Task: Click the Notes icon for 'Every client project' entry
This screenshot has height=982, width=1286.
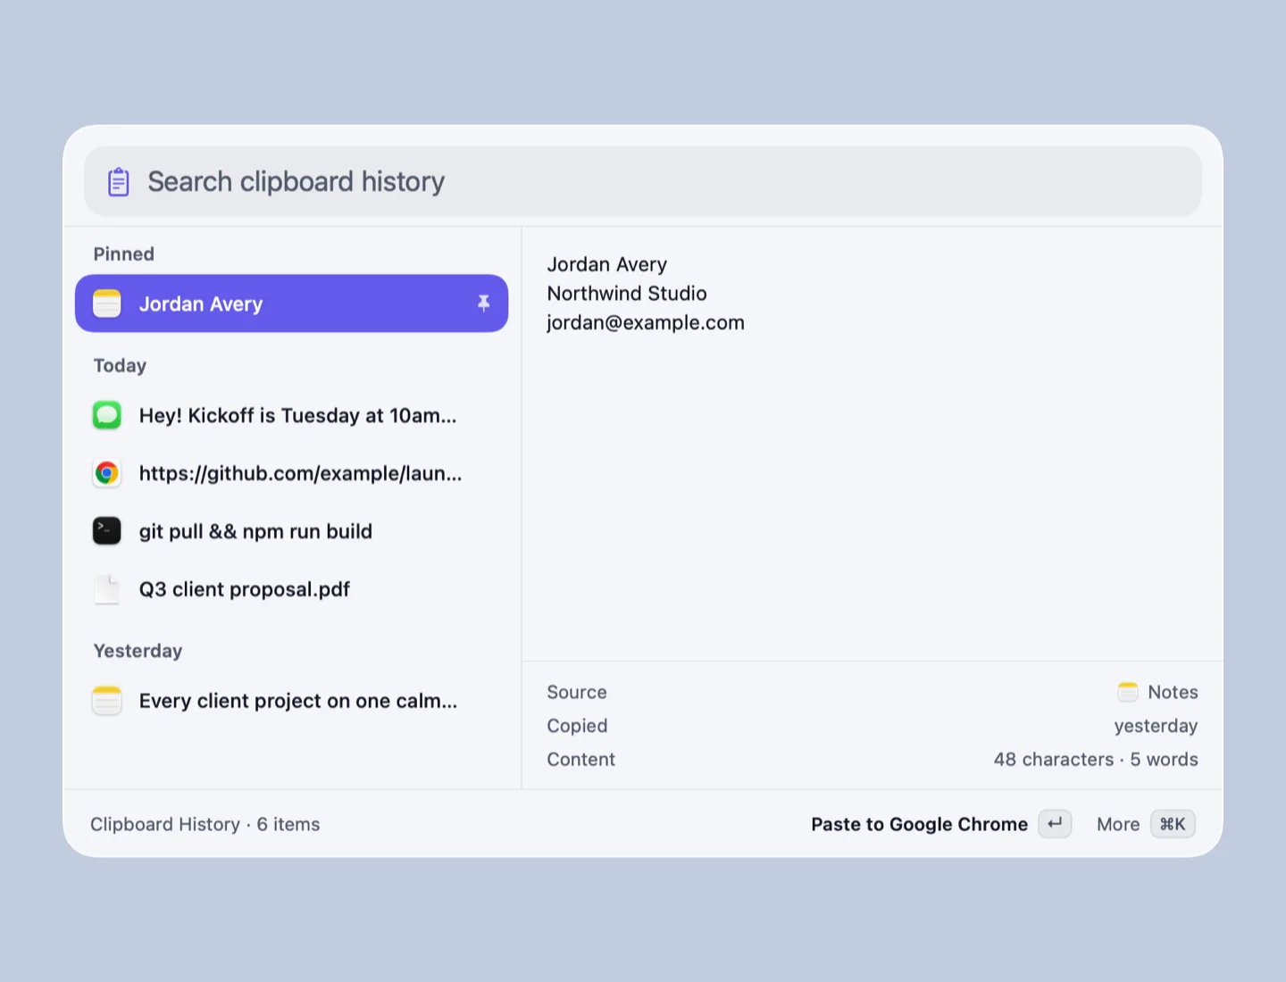Action: (x=107, y=701)
